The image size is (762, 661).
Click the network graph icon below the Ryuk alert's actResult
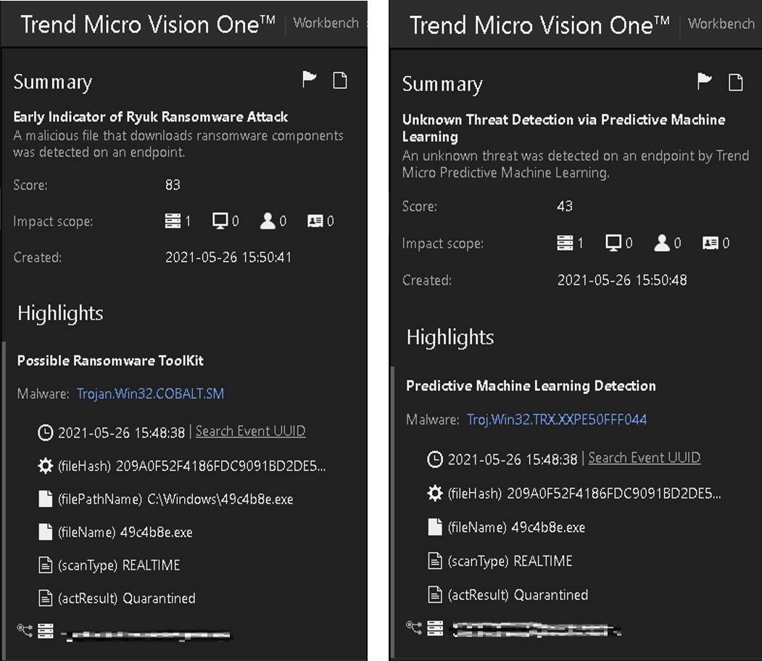pyautogui.click(x=25, y=631)
